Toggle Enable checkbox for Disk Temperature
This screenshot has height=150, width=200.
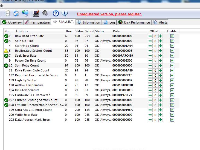(x=172, y=90)
